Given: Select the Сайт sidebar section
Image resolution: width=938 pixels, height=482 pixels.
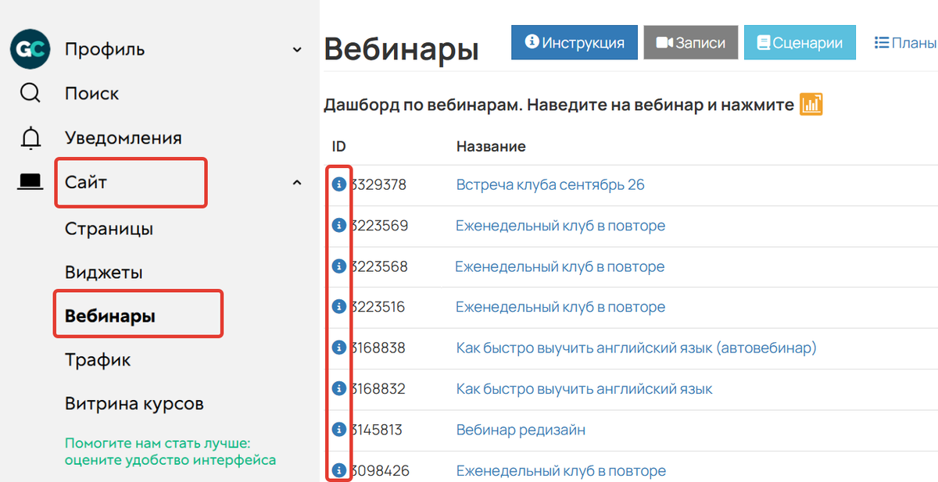Looking at the screenshot, I should coord(86,183).
